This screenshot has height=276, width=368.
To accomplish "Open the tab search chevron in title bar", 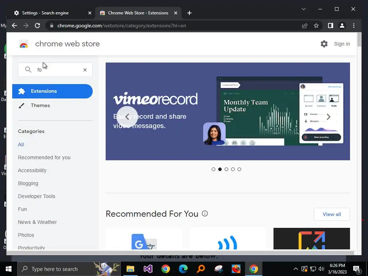I will coord(303,9).
